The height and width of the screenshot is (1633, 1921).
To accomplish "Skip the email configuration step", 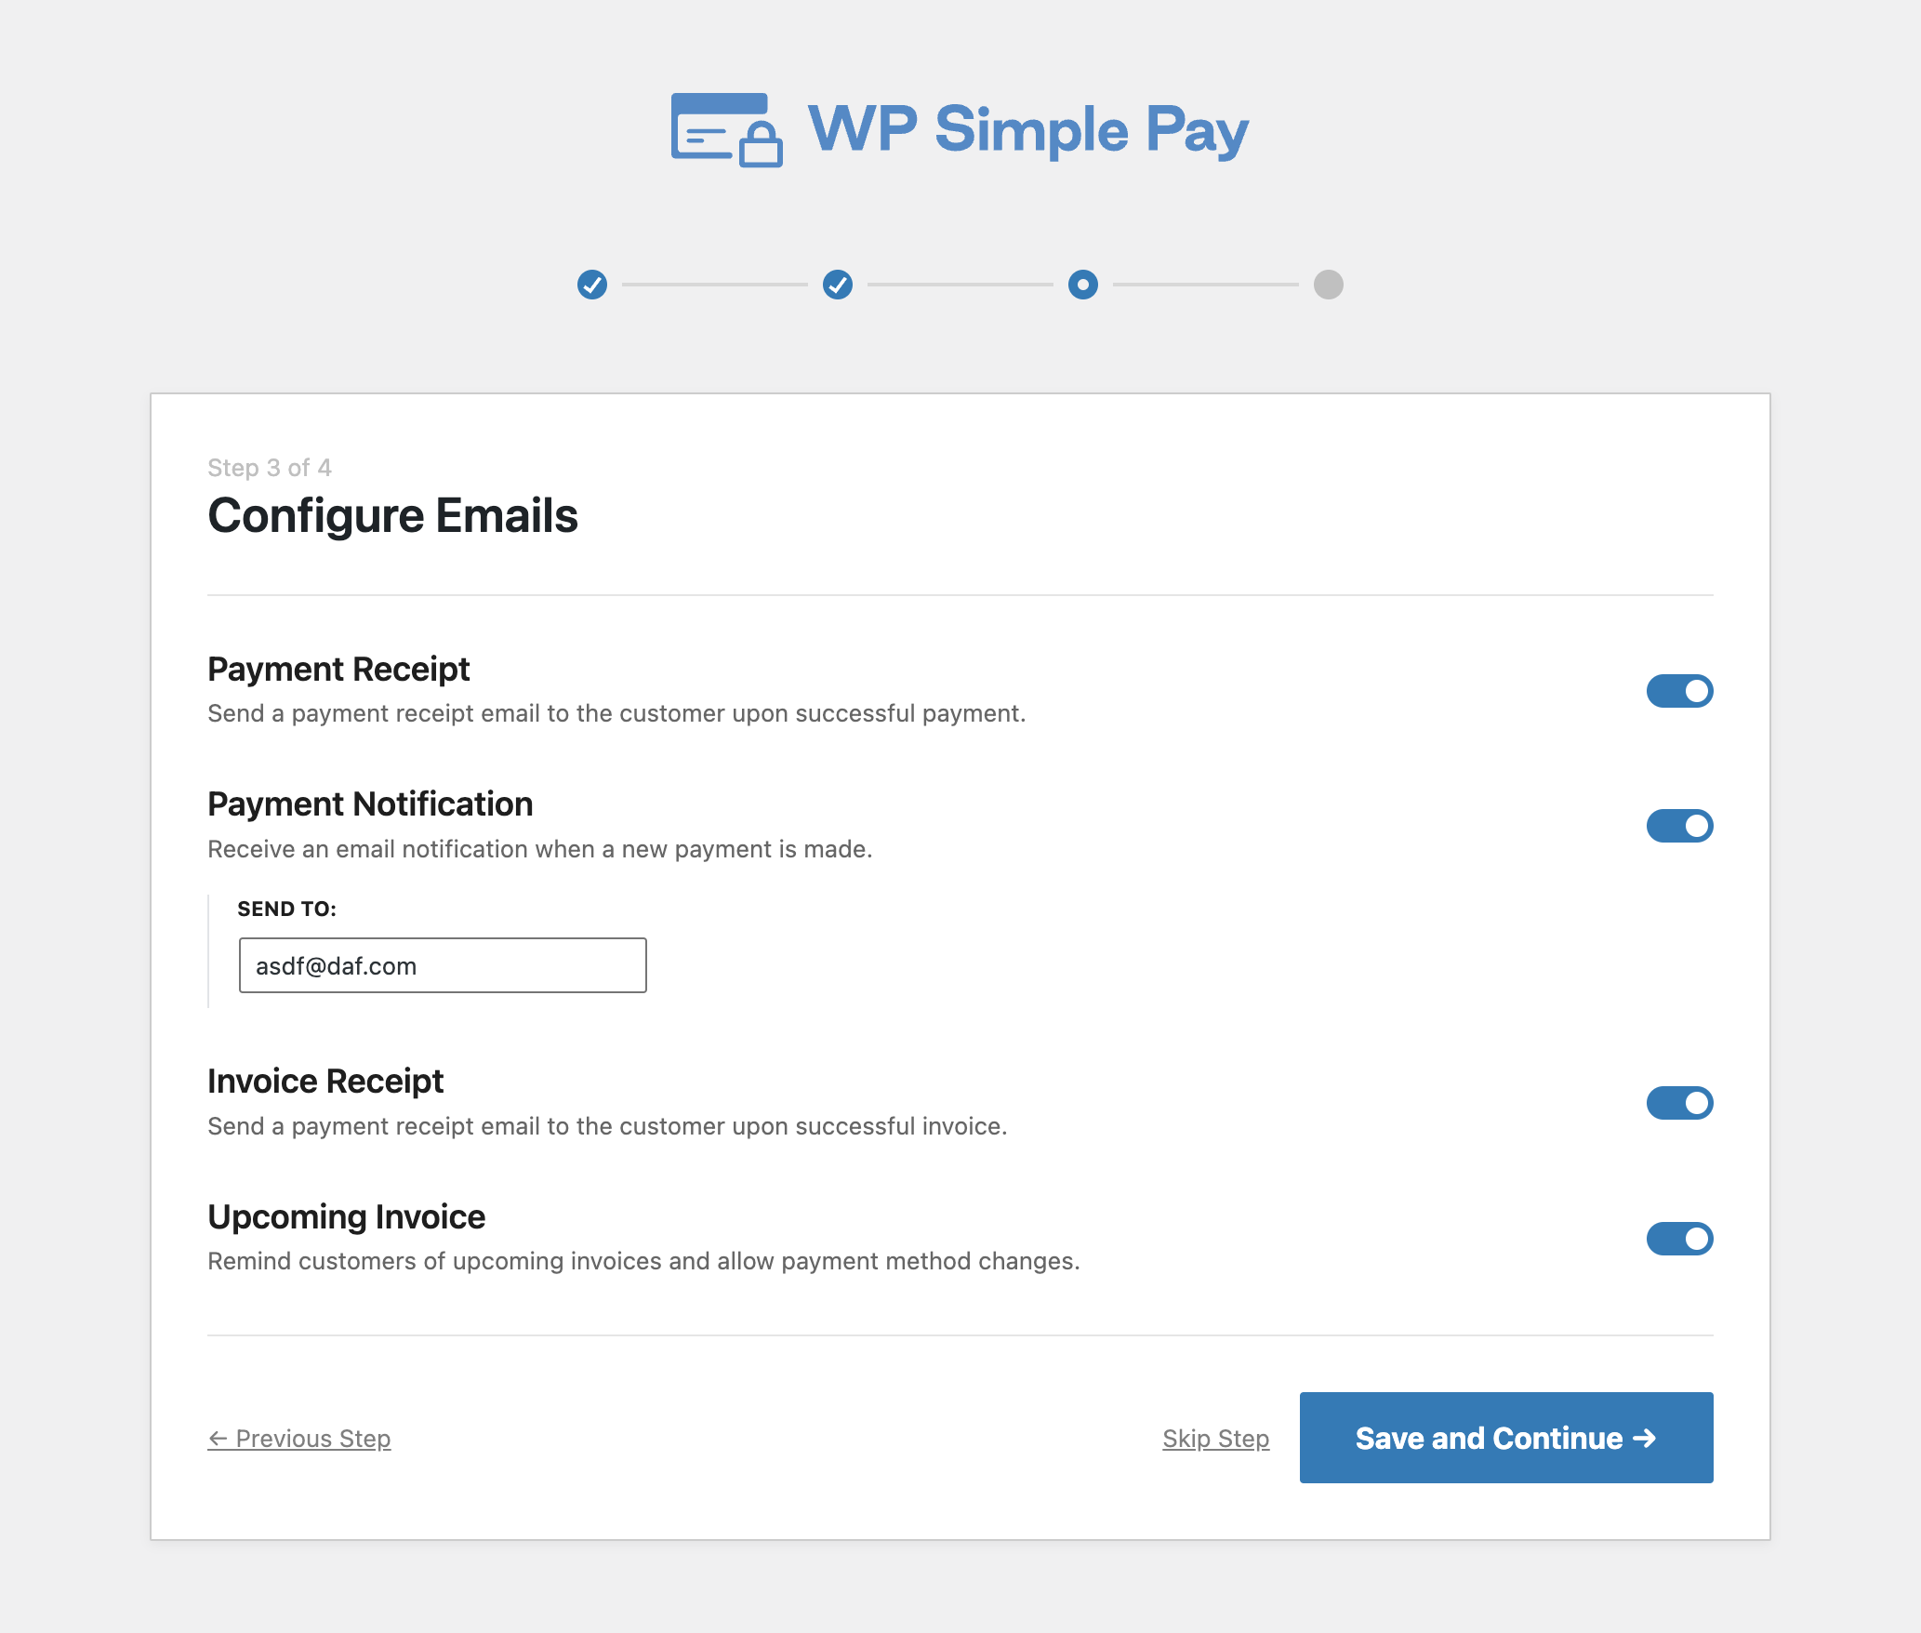I will tap(1216, 1439).
